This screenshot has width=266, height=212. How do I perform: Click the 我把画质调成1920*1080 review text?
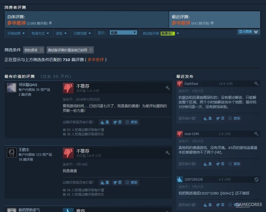tap(214, 193)
